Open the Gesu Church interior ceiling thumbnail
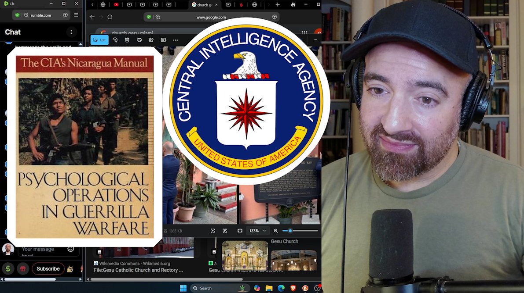524x293 pixels. (294, 260)
